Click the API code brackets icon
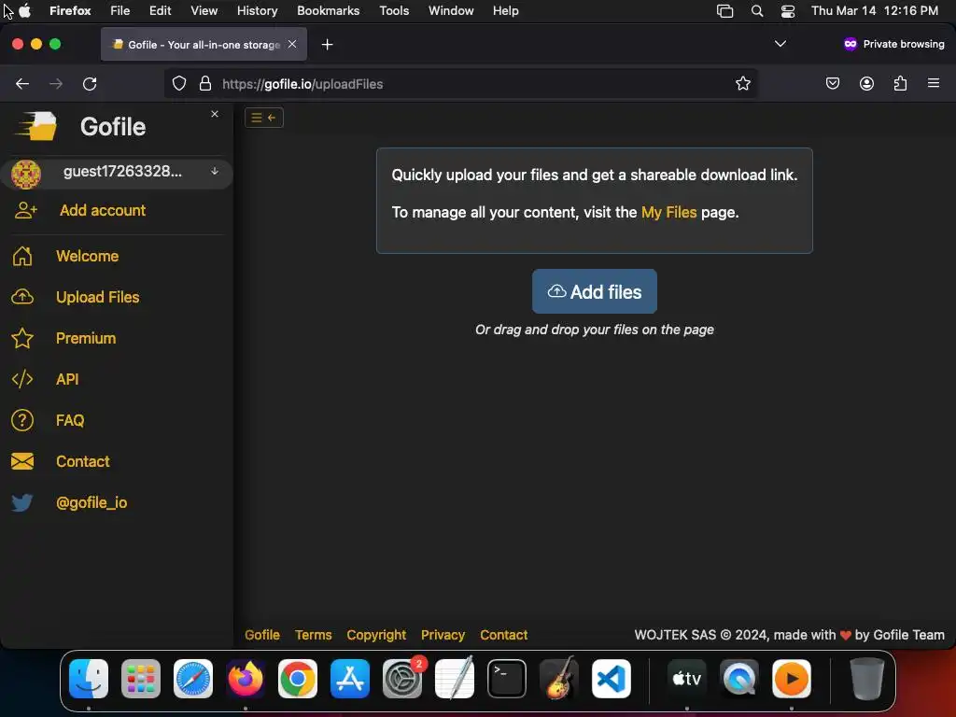This screenshot has height=717, width=956. [x=22, y=379]
